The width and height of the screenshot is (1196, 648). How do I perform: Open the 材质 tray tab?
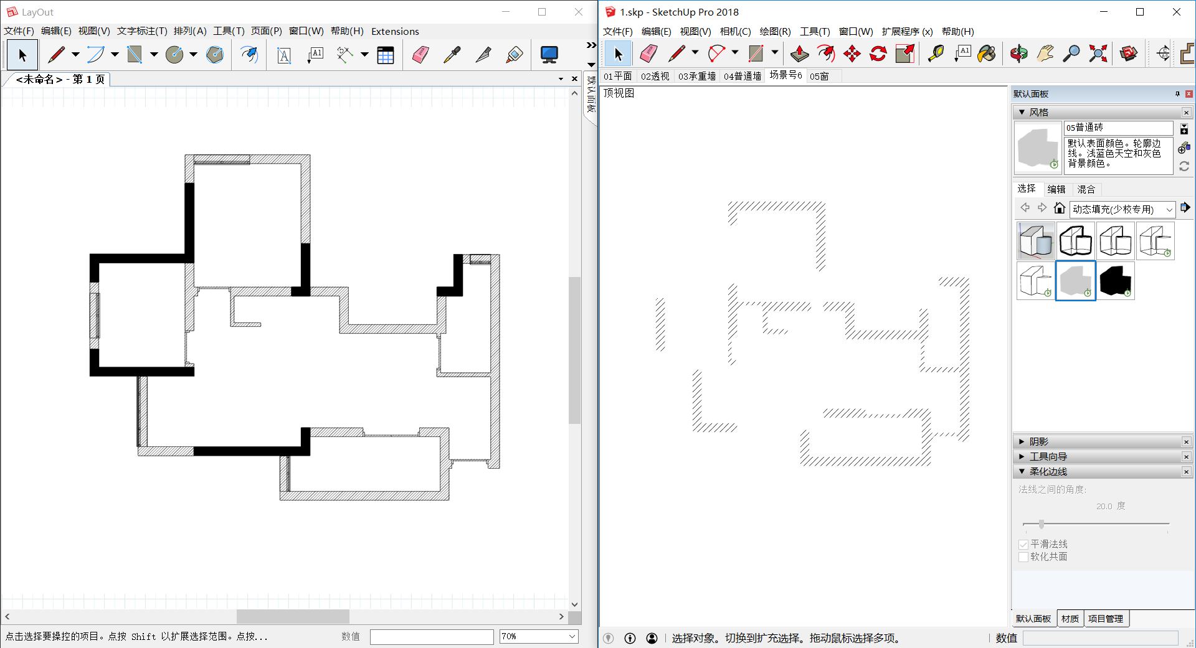[x=1070, y=619]
